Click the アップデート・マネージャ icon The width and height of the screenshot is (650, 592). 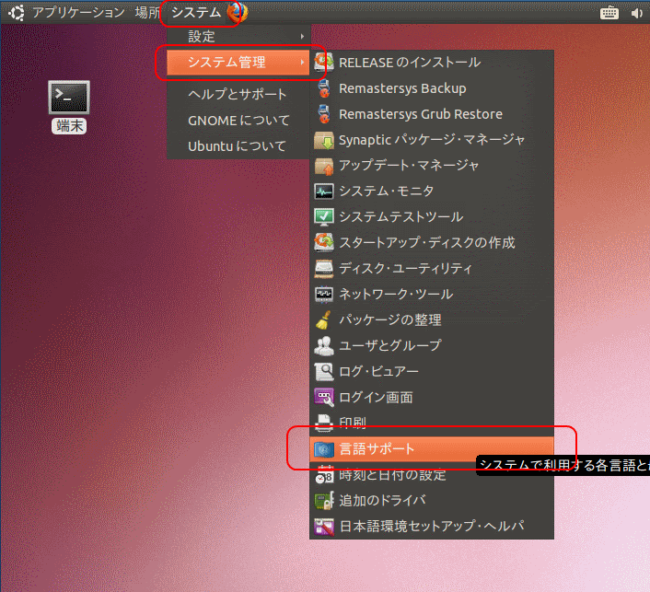pyautogui.click(x=324, y=166)
